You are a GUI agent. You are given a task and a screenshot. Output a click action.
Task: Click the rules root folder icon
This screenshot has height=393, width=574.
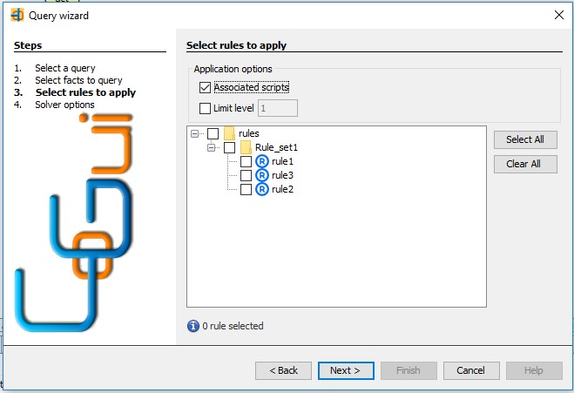(229, 133)
